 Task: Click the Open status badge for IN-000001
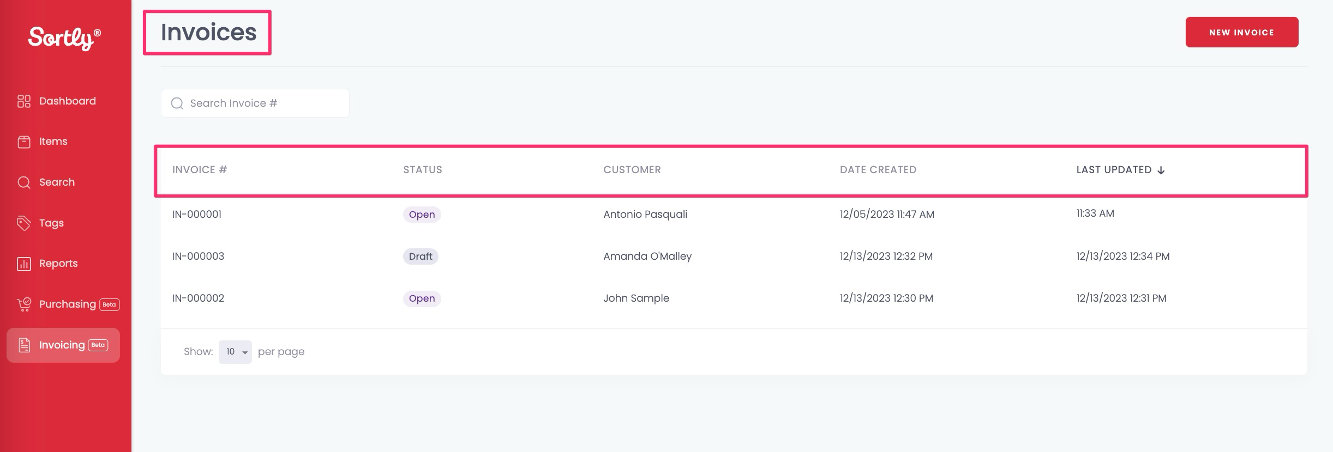click(x=422, y=214)
